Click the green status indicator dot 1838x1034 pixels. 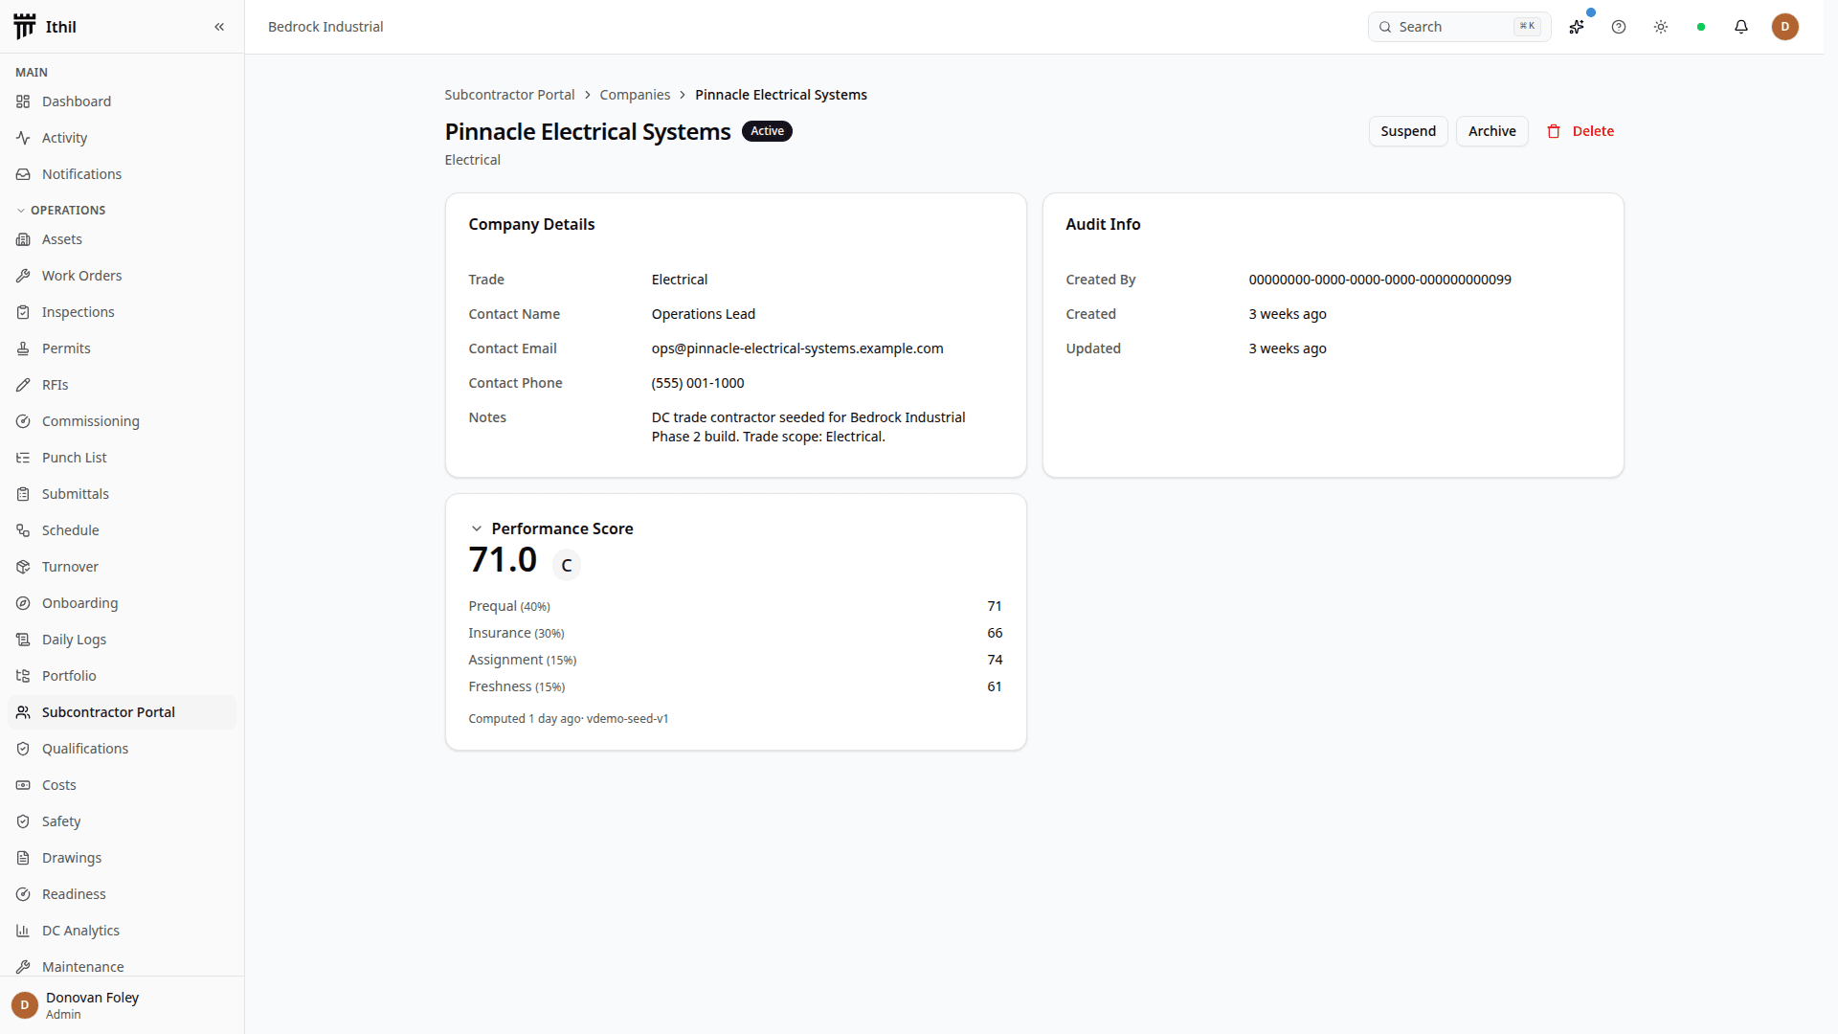click(x=1701, y=27)
